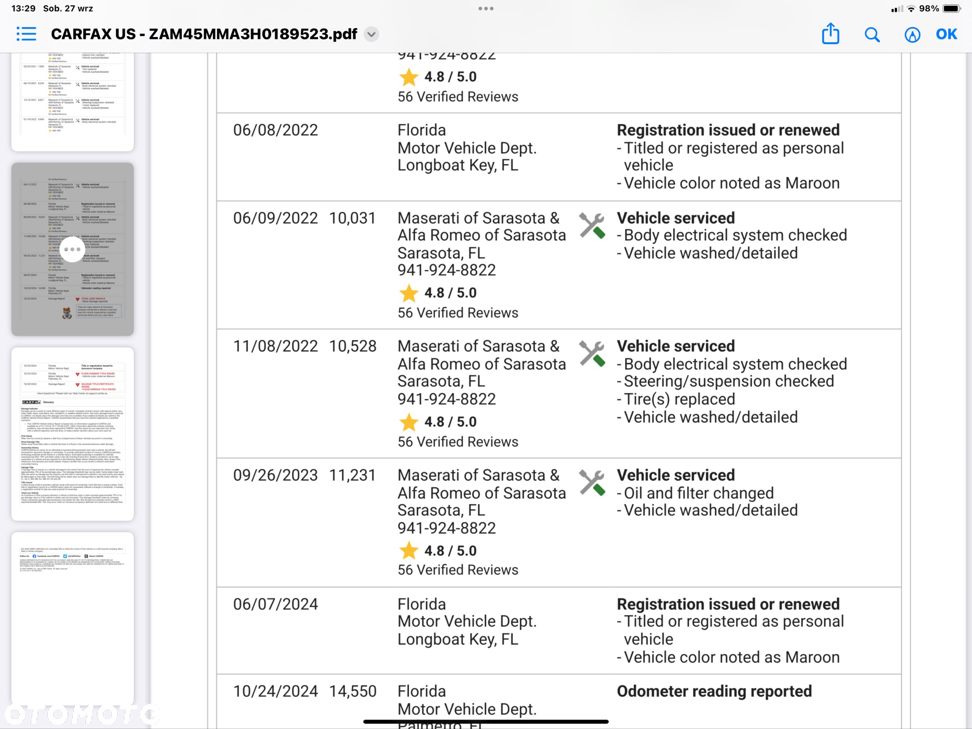Select 'Tire(s) replaced' text
This screenshot has height=729, width=972.
pos(679,399)
